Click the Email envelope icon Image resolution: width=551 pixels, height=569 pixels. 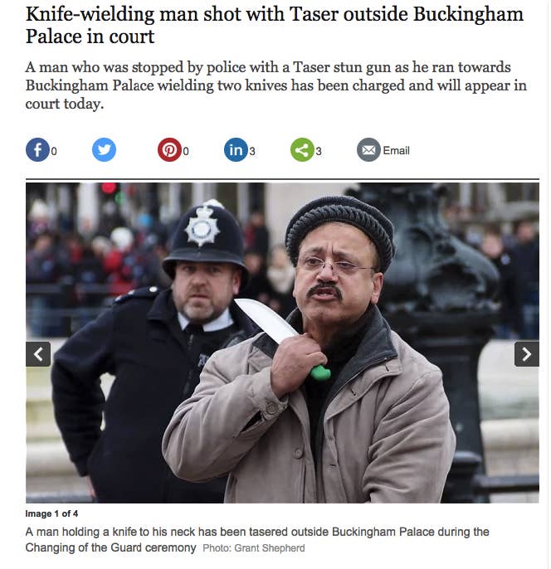tap(368, 150)
